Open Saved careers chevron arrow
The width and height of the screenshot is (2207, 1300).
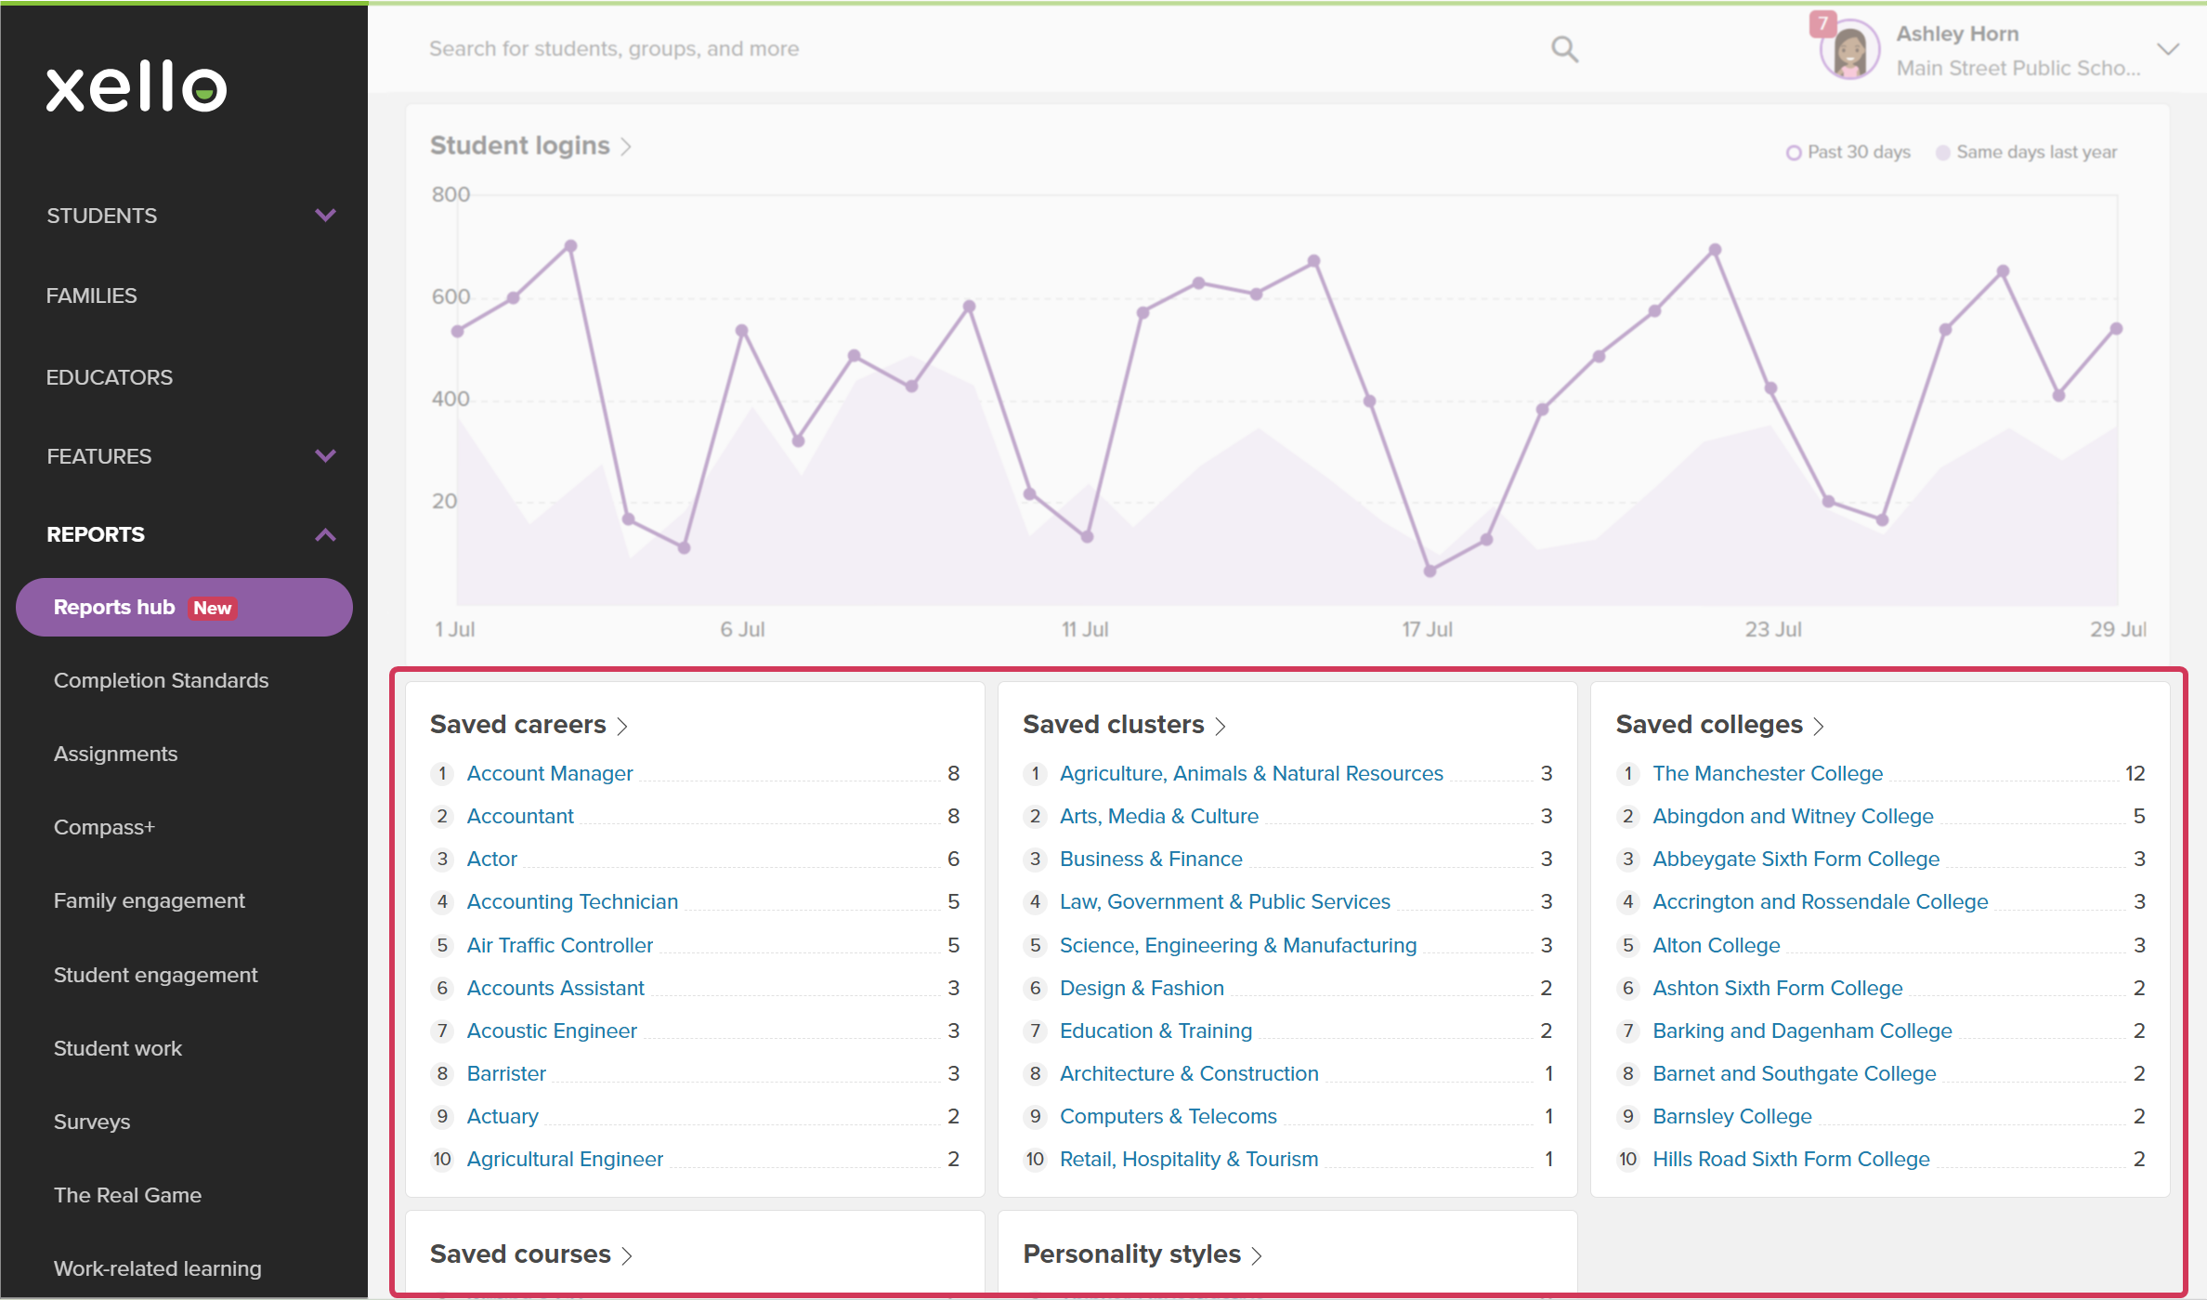click(622, 726)
